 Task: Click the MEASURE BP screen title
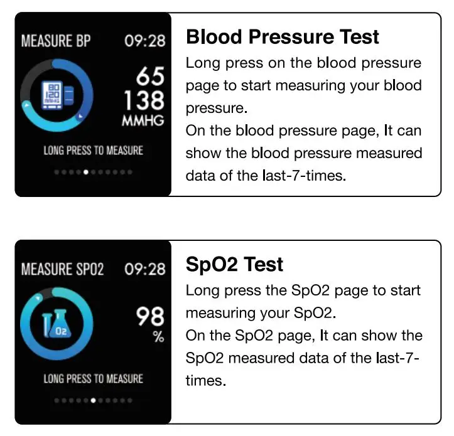click(56, 41)
